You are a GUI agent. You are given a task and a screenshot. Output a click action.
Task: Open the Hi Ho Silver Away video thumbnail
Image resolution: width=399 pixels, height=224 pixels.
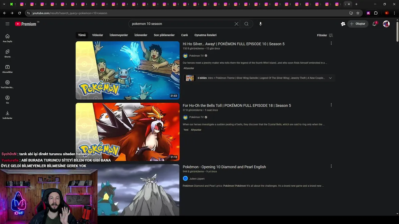pos(127,70)
